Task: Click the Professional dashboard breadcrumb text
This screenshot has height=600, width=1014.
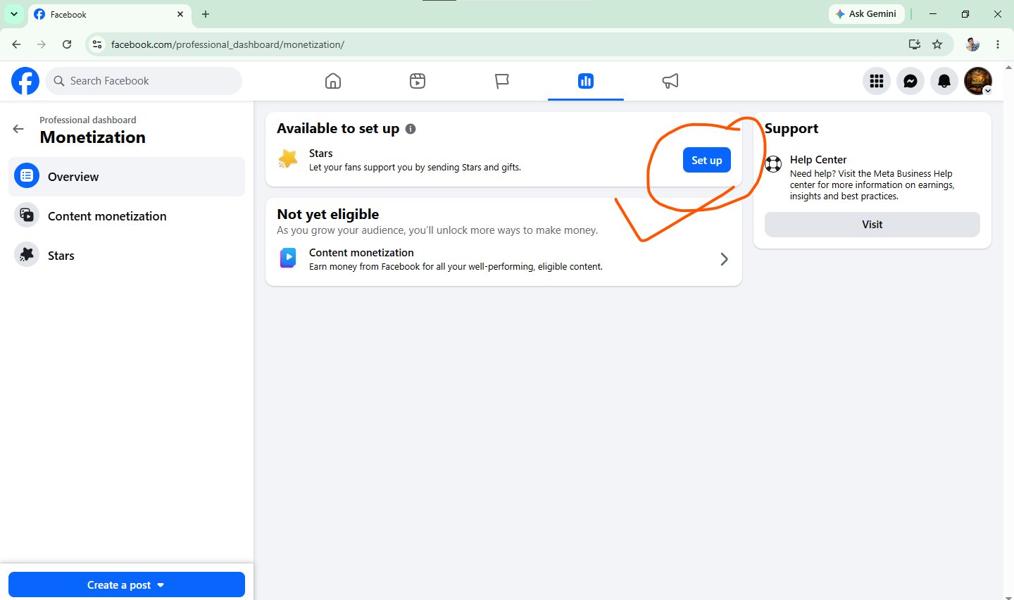Action: 88,120
